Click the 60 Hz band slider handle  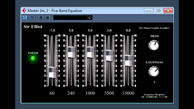point(52,73)
